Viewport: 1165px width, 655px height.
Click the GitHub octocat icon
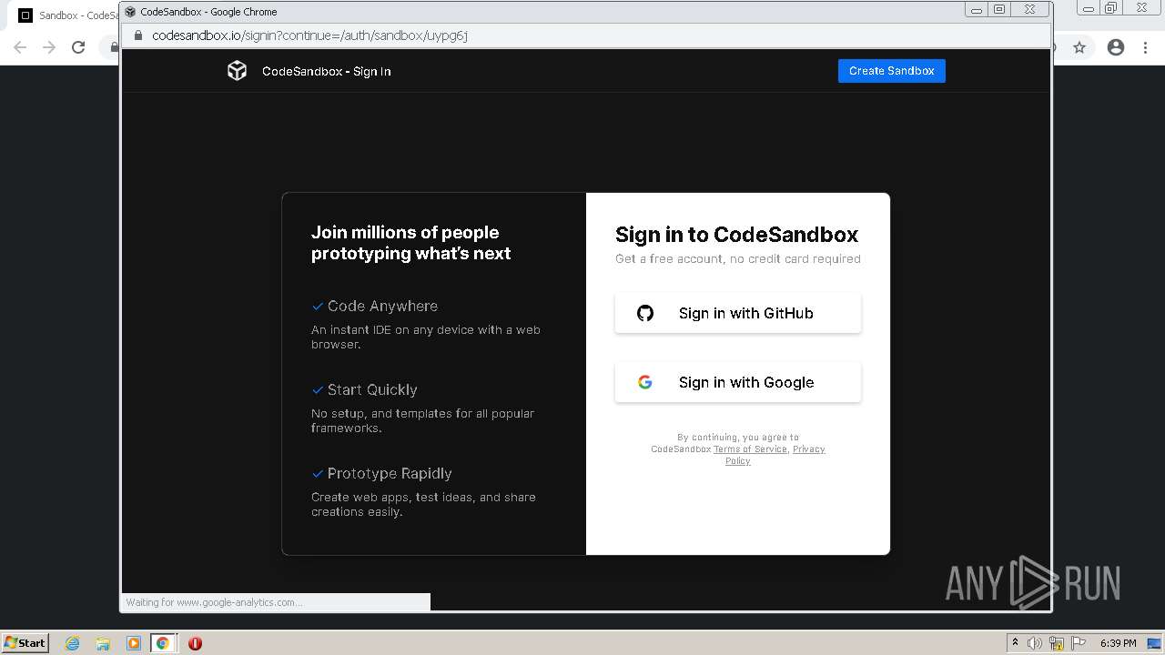pyautogui.click(x=645, y=313)
